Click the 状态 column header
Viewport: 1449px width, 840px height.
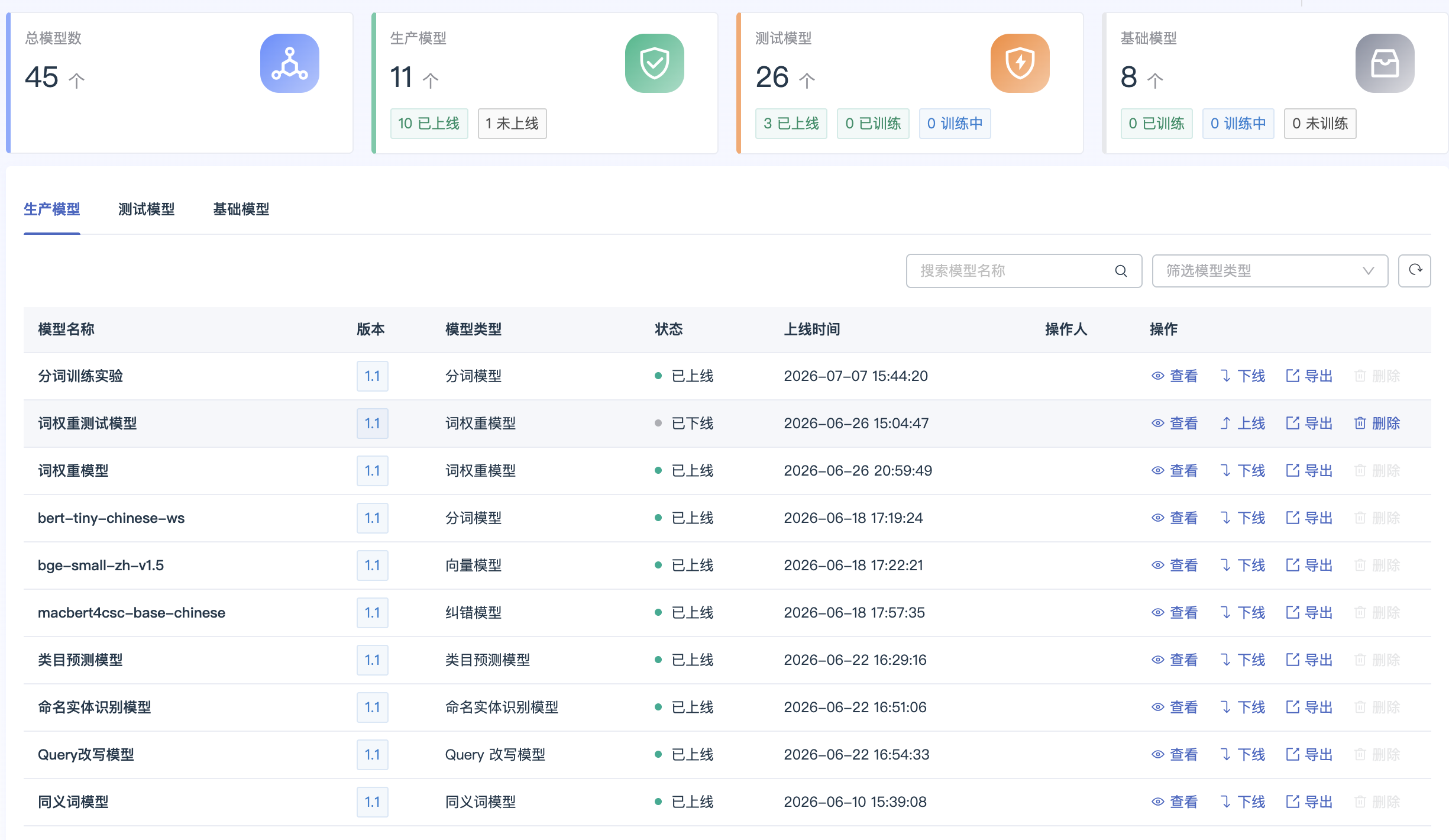coord(669,329)
